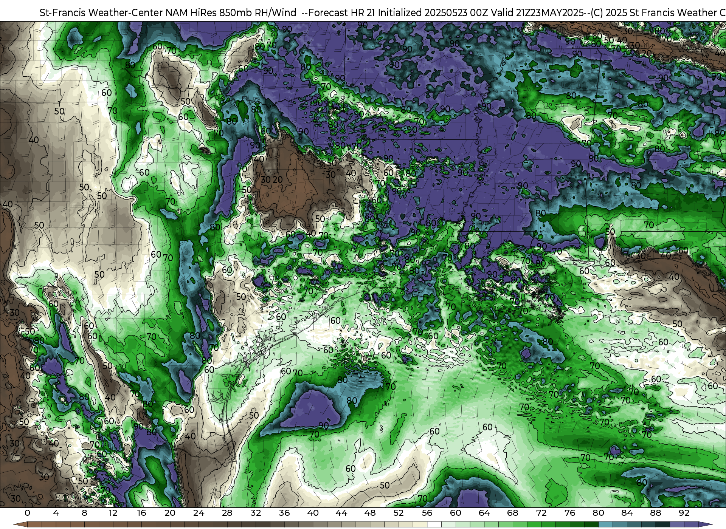Click the colorbar label "84"
Image resolution: width=726 pixels, height=529 pixels.
click(x=627, y=513)
